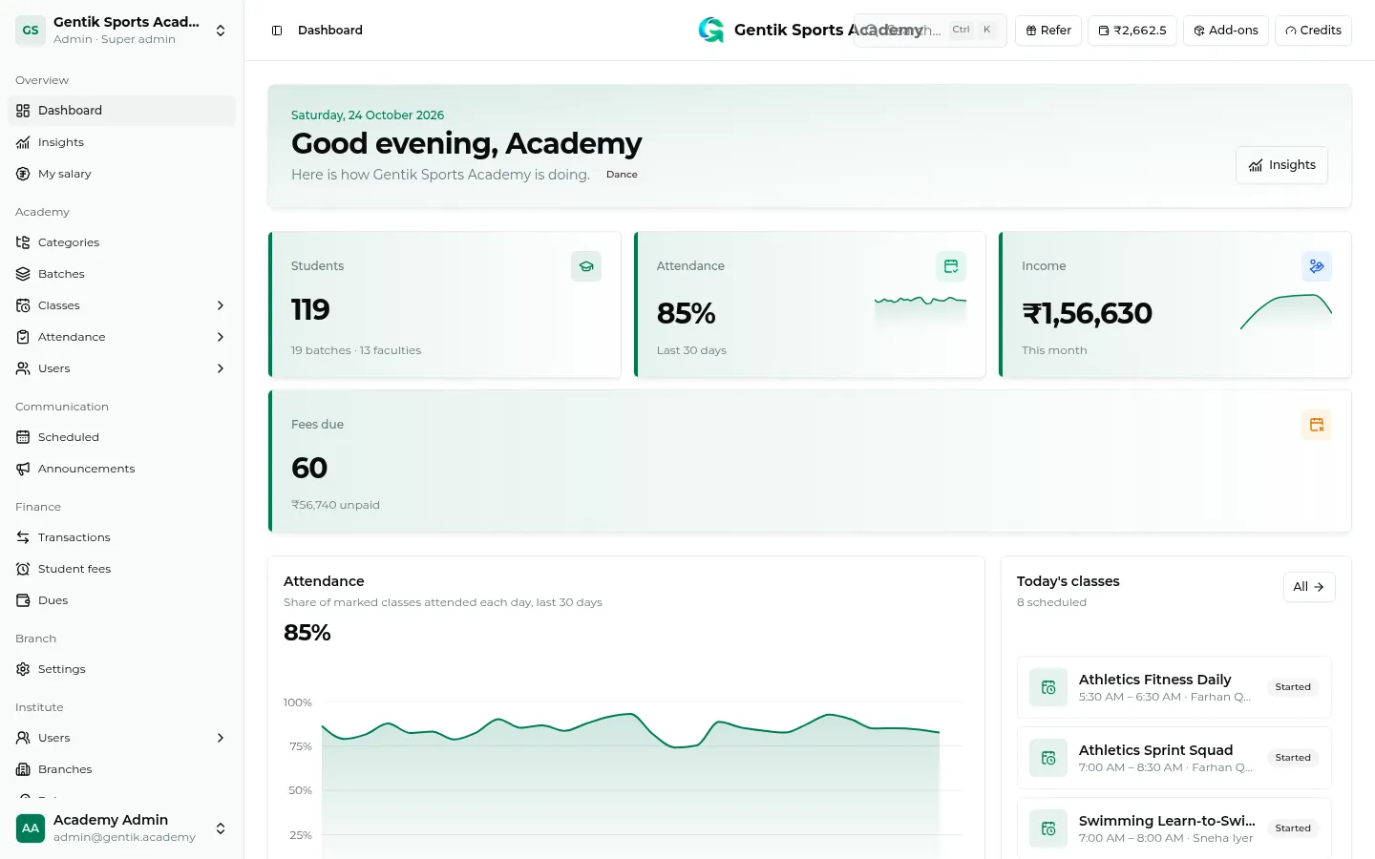Open Announcements in the sidebar
The height and width of the screenshot is (859, 1375).
tap(121, 469)
